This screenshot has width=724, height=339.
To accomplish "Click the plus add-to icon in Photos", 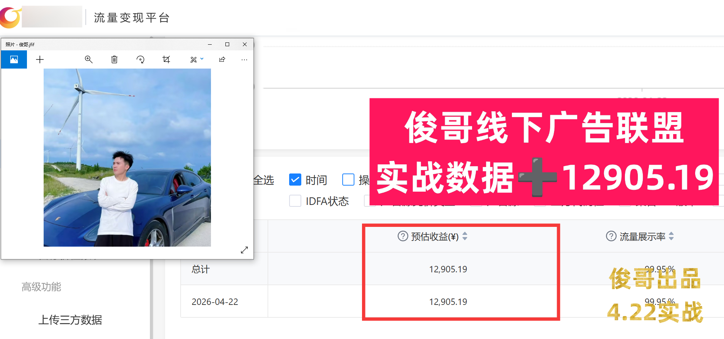I will (x=40, y=59).
